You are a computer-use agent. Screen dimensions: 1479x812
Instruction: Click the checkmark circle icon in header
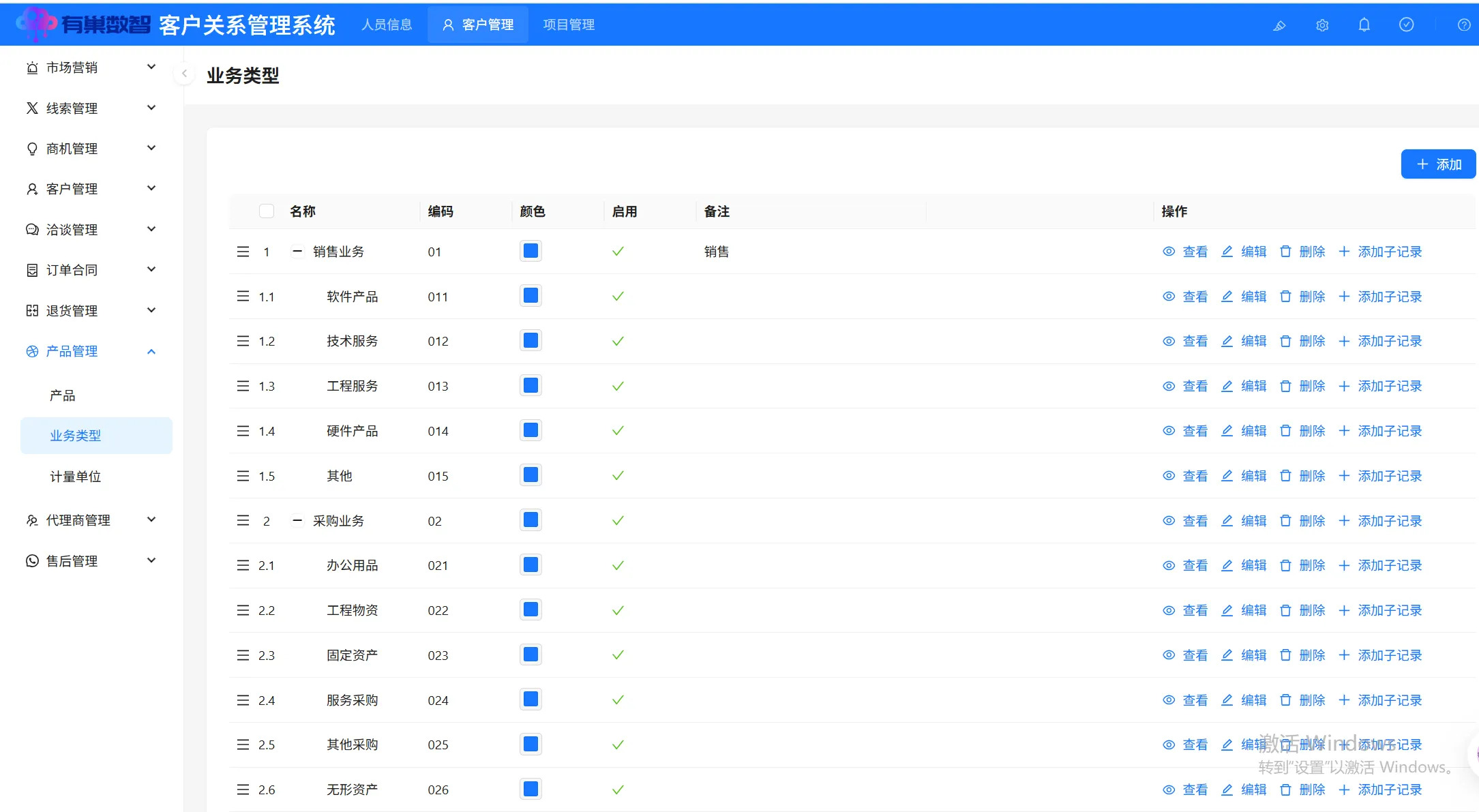pos(1407,25)
